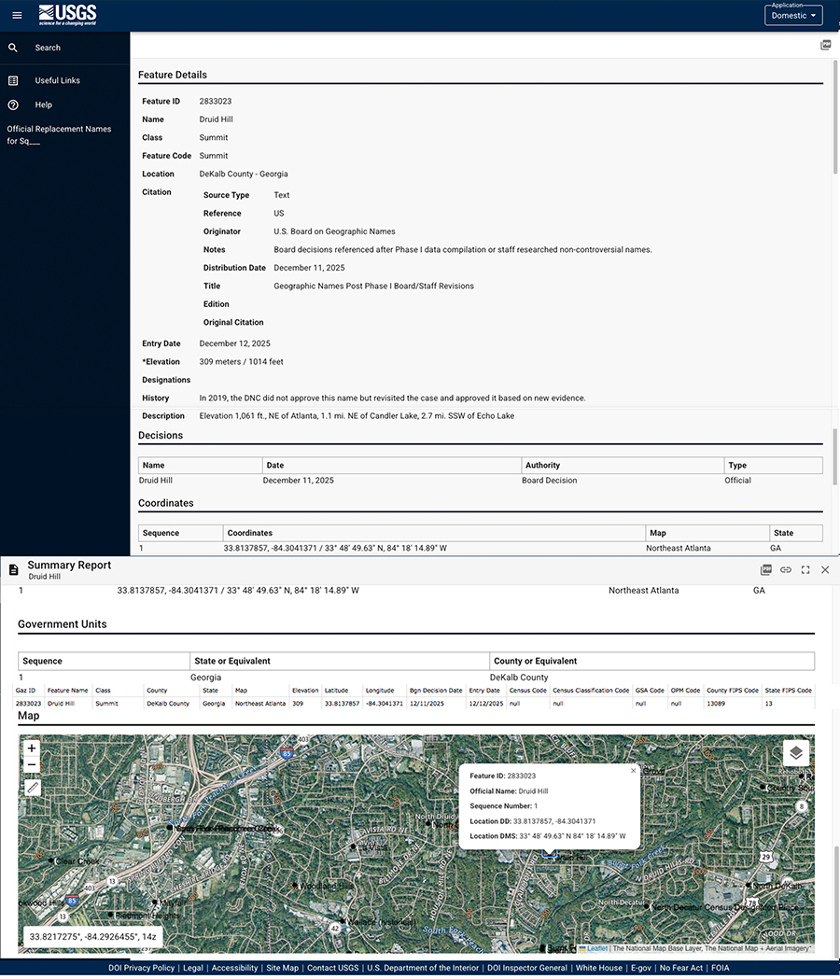Open the Help sidebar item
The height and width of the screenshot is (979, 840).
43,105
